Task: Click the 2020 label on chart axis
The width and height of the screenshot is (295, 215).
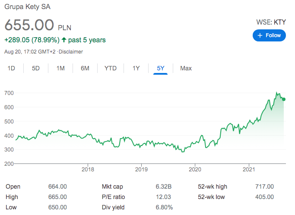Action: click(195, 170)
